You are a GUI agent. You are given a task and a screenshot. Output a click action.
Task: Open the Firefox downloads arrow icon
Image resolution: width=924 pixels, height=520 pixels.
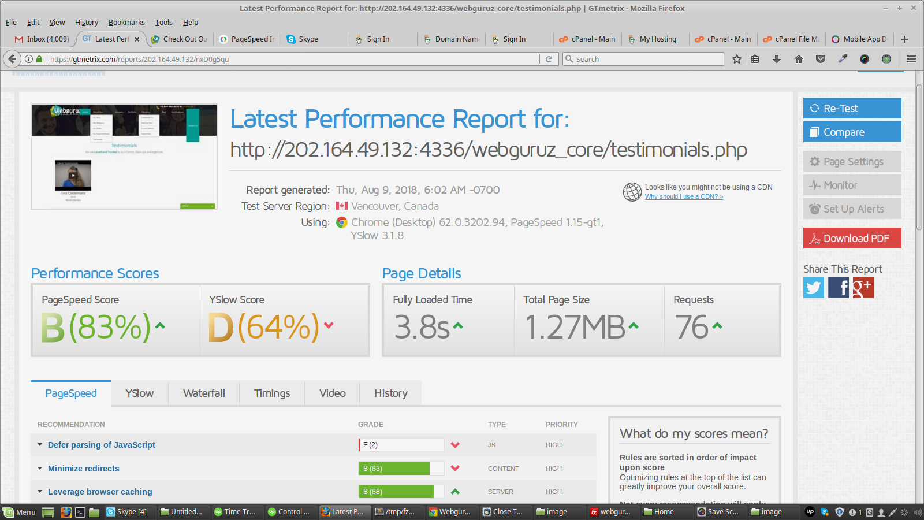click(x=777, y=59)
